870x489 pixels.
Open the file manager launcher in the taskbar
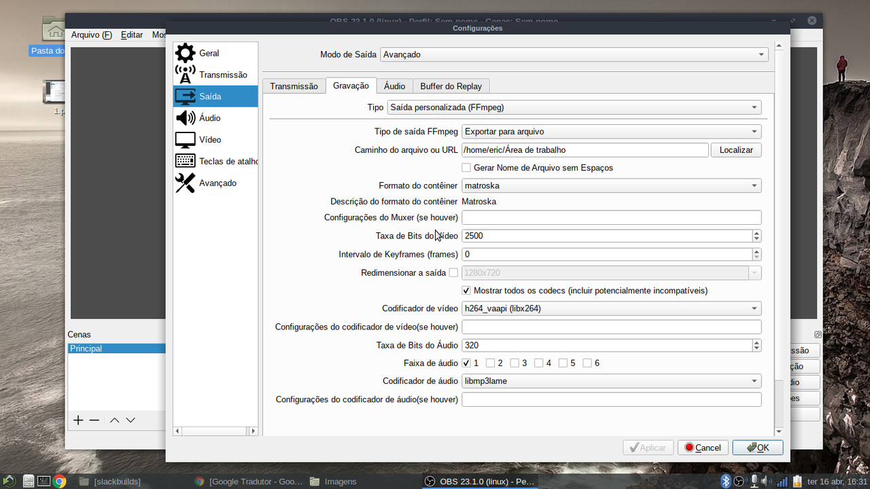pyautogui.click(x=27, y=482)
